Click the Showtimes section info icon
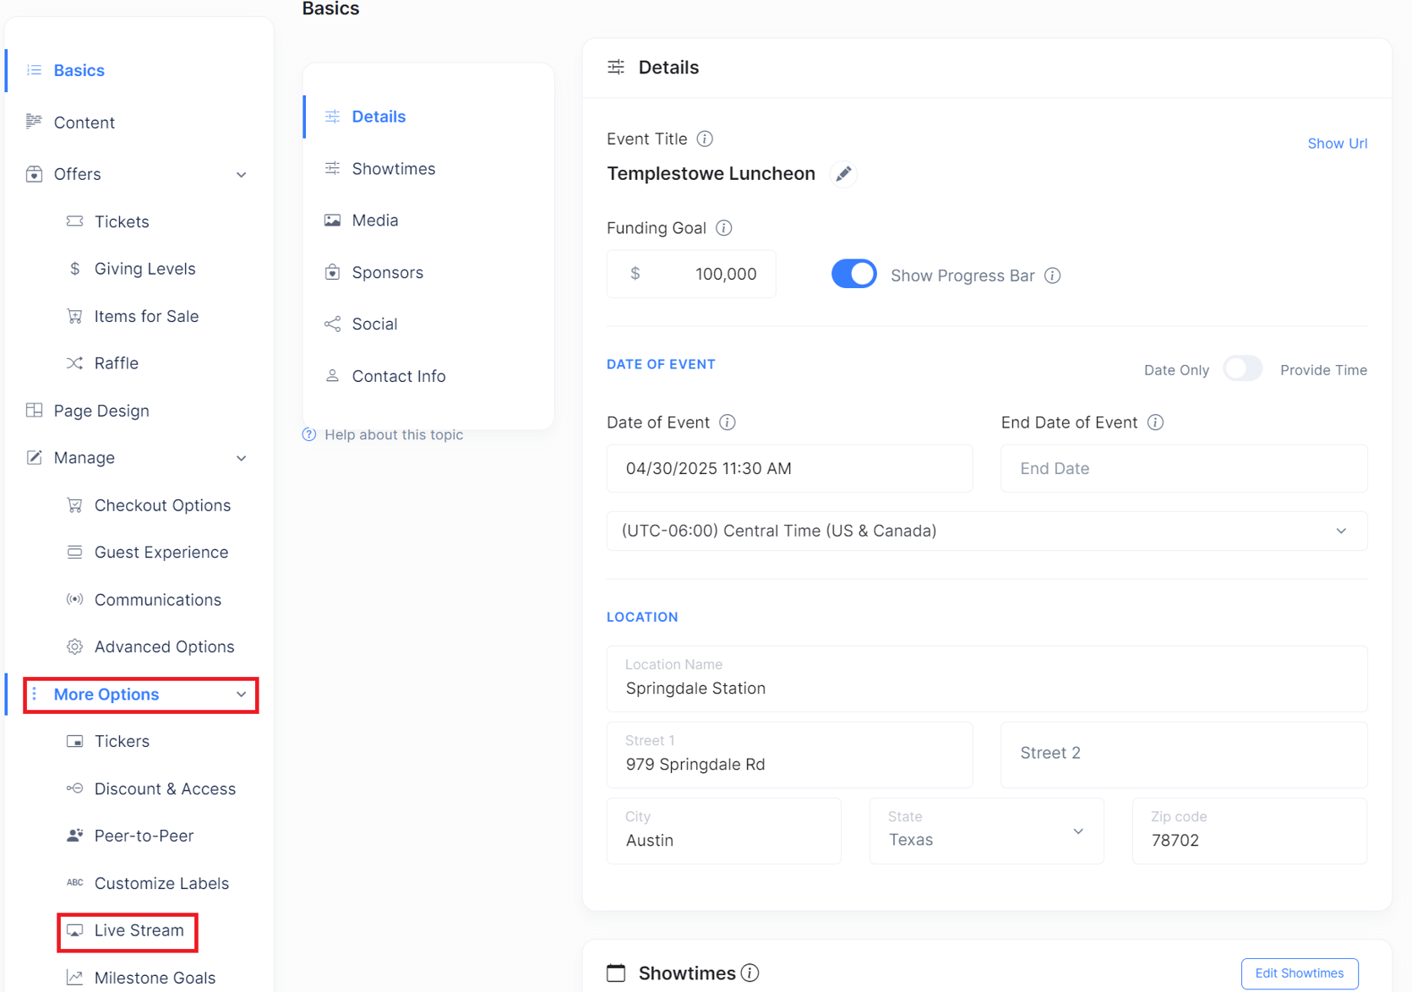The height and width of the screenshot is (992, 1412). pyautogui.click(x=750, y=973)
